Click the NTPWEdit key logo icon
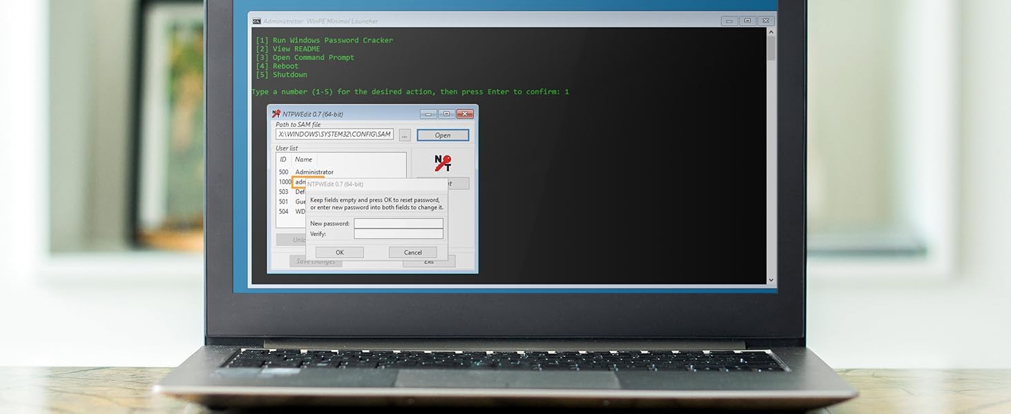This screenshot has height=414, width=1011. (443, 163)
